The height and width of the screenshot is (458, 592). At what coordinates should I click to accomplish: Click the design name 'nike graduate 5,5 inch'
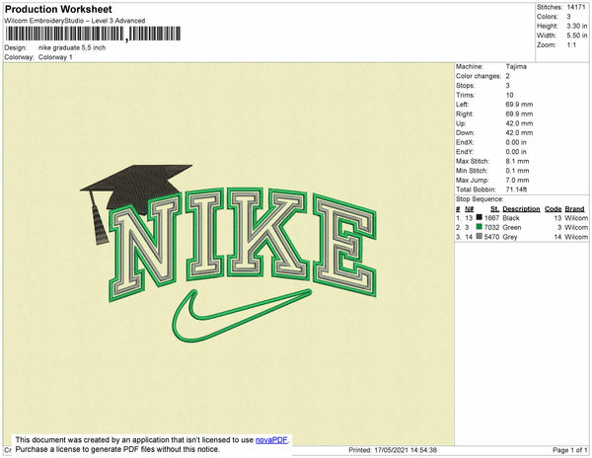point(72,48)
